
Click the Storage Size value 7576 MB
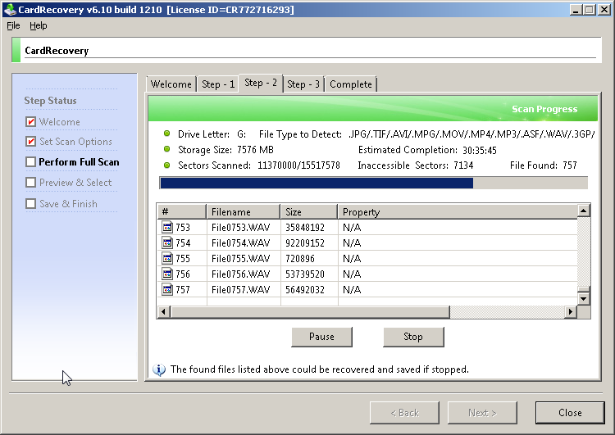255,150
